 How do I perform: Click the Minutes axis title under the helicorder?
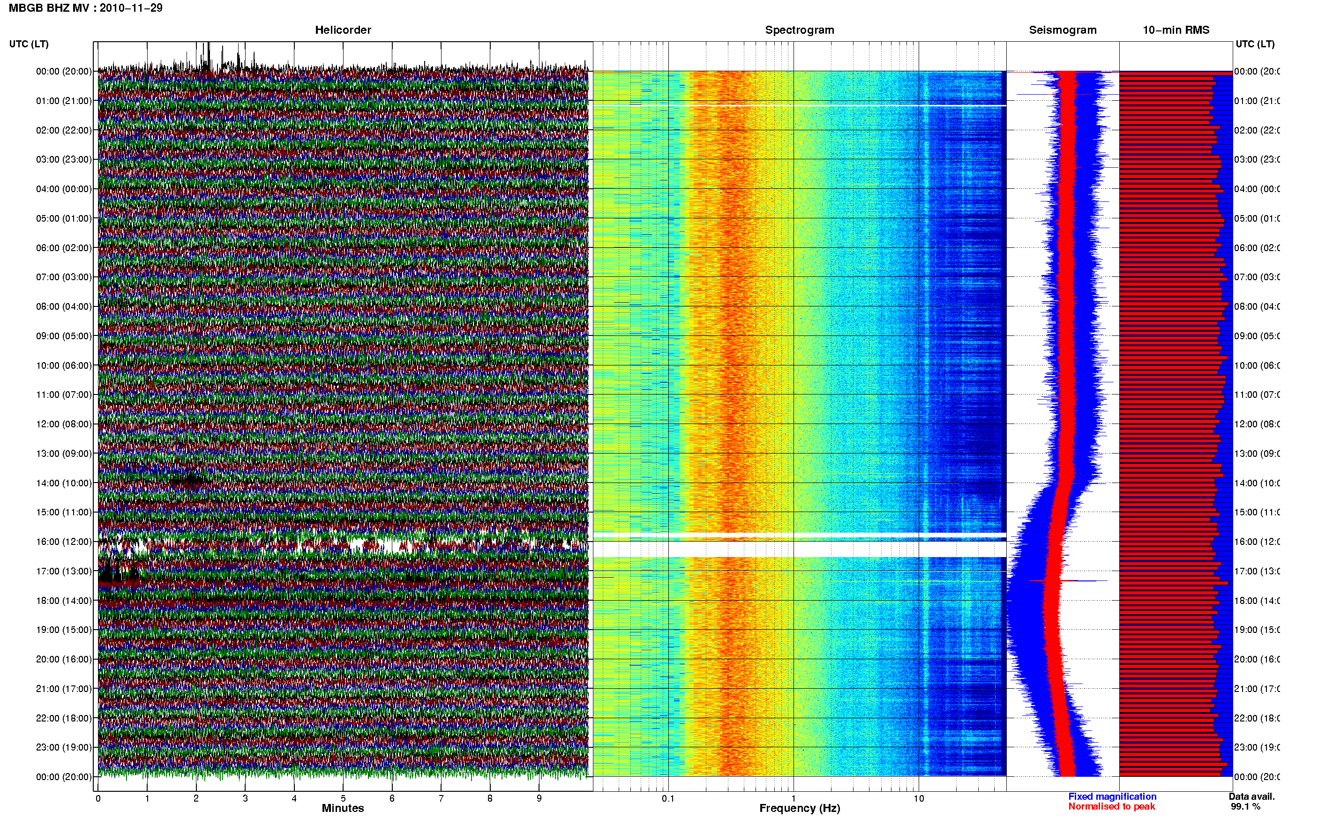(x=343, y=808)
